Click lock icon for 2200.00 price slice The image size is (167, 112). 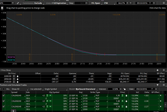tap(18, 76)
